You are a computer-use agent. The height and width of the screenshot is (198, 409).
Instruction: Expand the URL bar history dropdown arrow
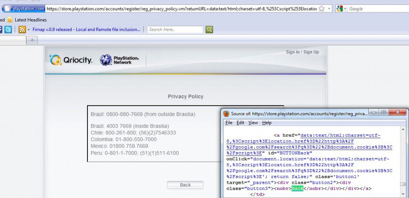click(x=329, y=9)
